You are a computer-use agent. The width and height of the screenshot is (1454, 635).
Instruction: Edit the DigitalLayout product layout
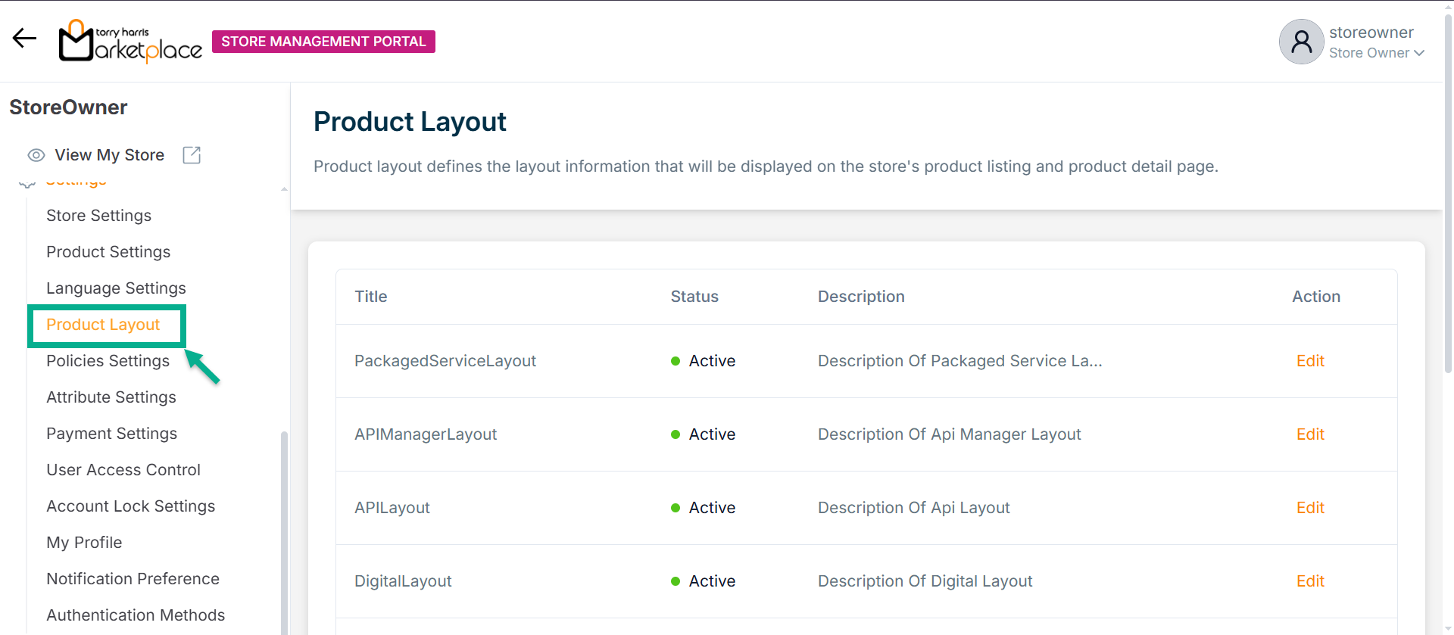[x=1309, y=581]
